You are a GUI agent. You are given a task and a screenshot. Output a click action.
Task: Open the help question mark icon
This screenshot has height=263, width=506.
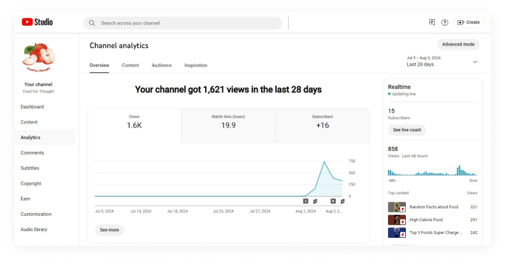tap(445, 22)
